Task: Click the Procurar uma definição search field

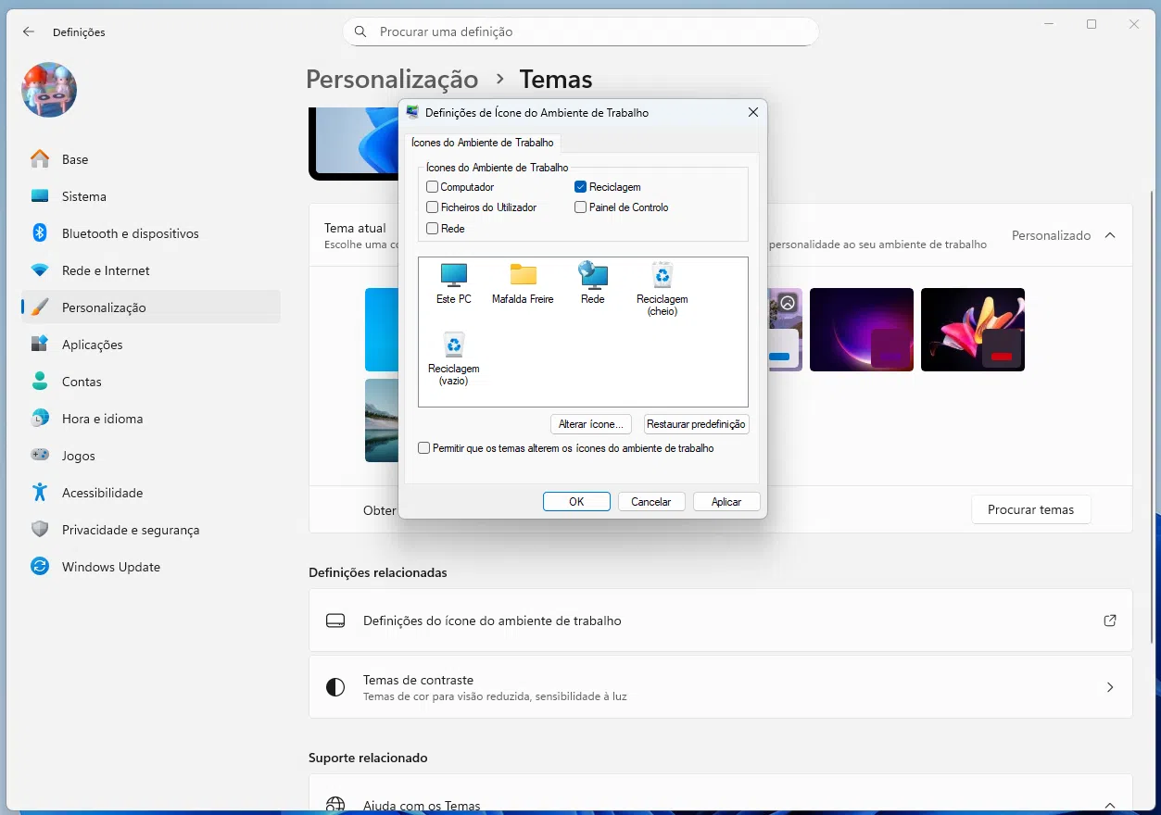Action: (581, 31)
